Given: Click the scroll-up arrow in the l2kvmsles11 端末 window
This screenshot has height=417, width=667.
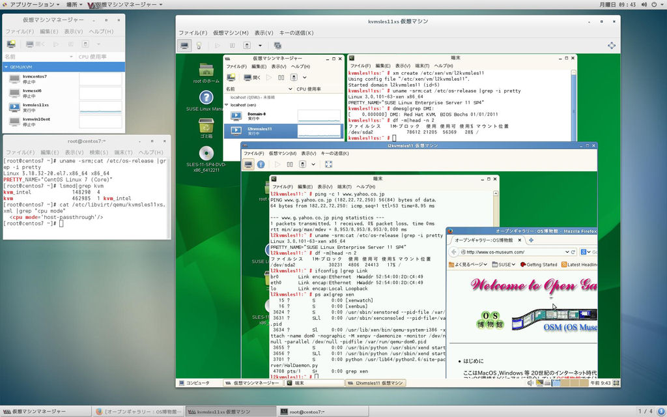Looking at the screenshot, I should point(496,193).
